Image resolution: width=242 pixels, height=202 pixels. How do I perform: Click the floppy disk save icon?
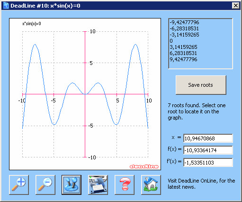tap(98, 185)
